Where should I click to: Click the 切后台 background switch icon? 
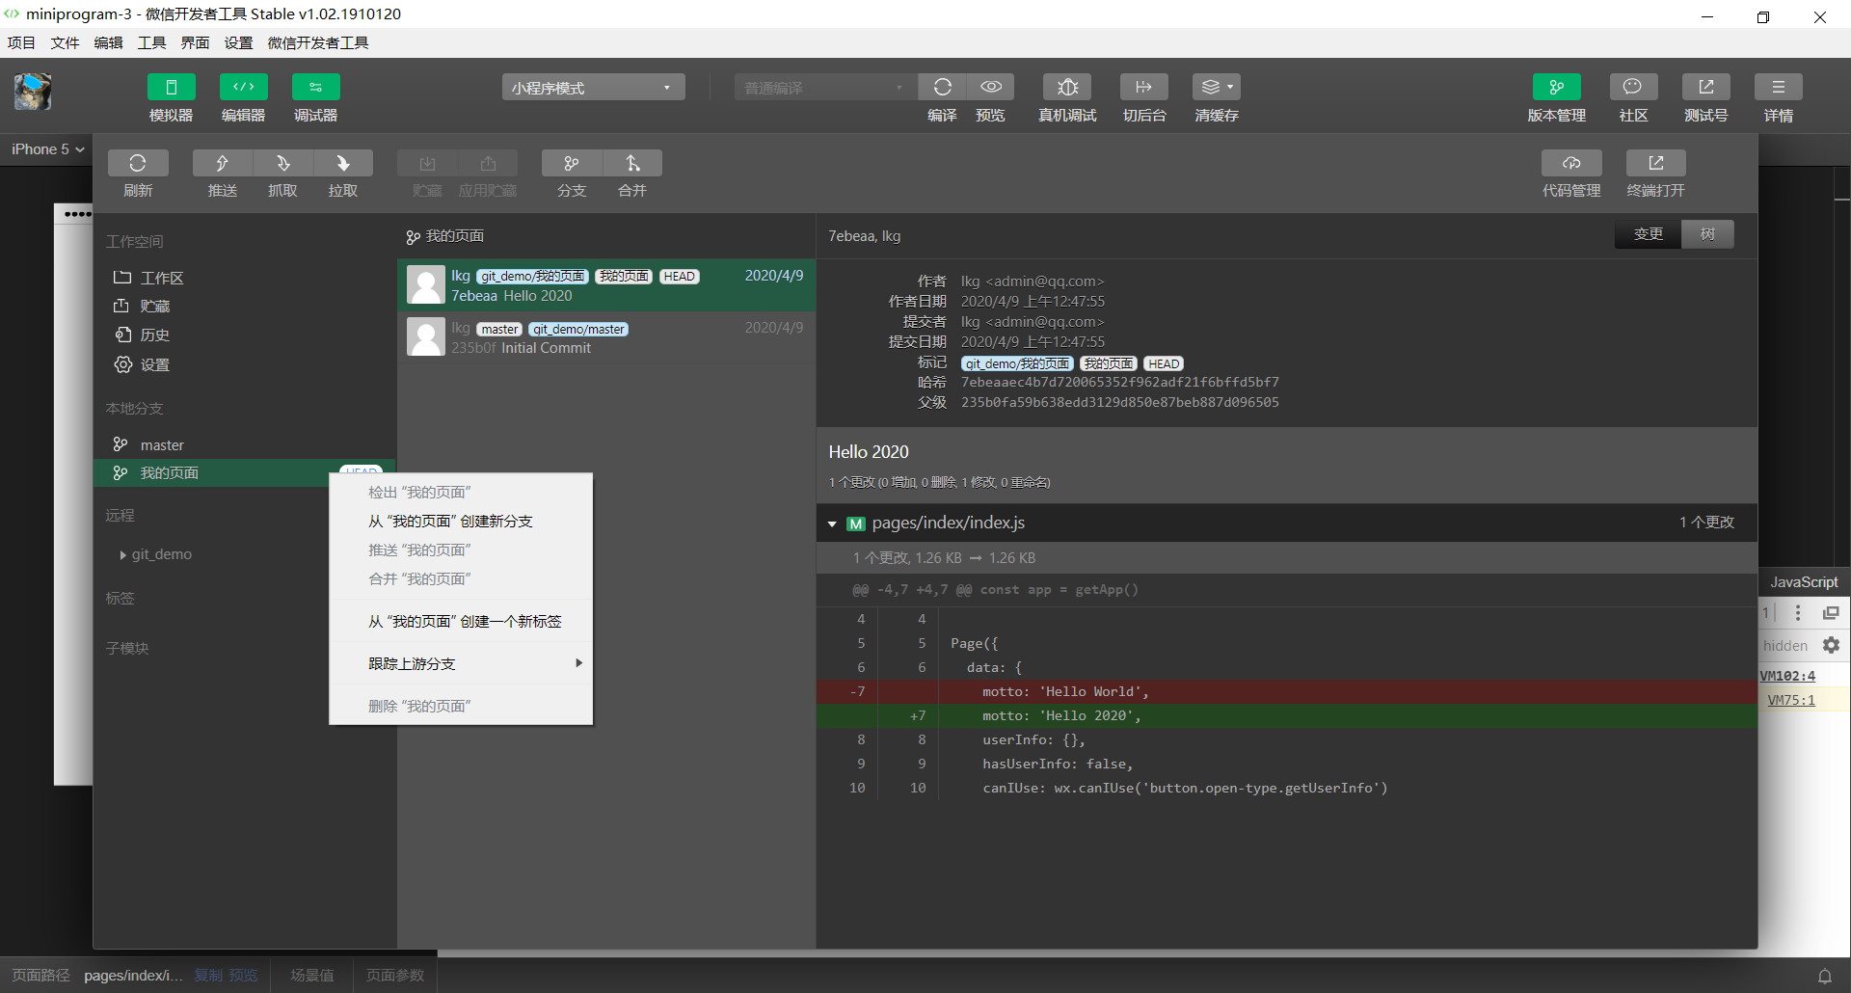(1144, 88)
